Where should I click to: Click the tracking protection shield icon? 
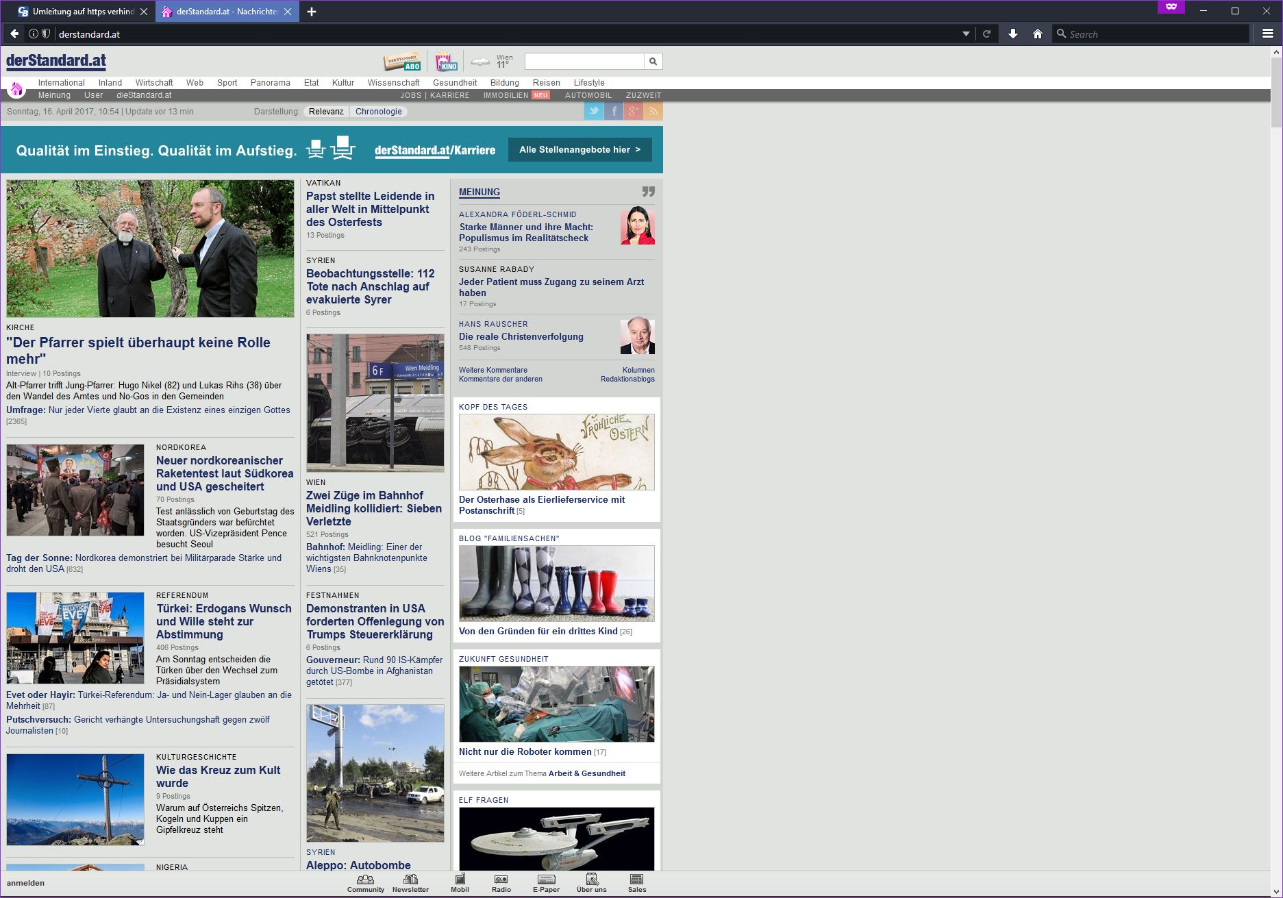pos(46,34)
